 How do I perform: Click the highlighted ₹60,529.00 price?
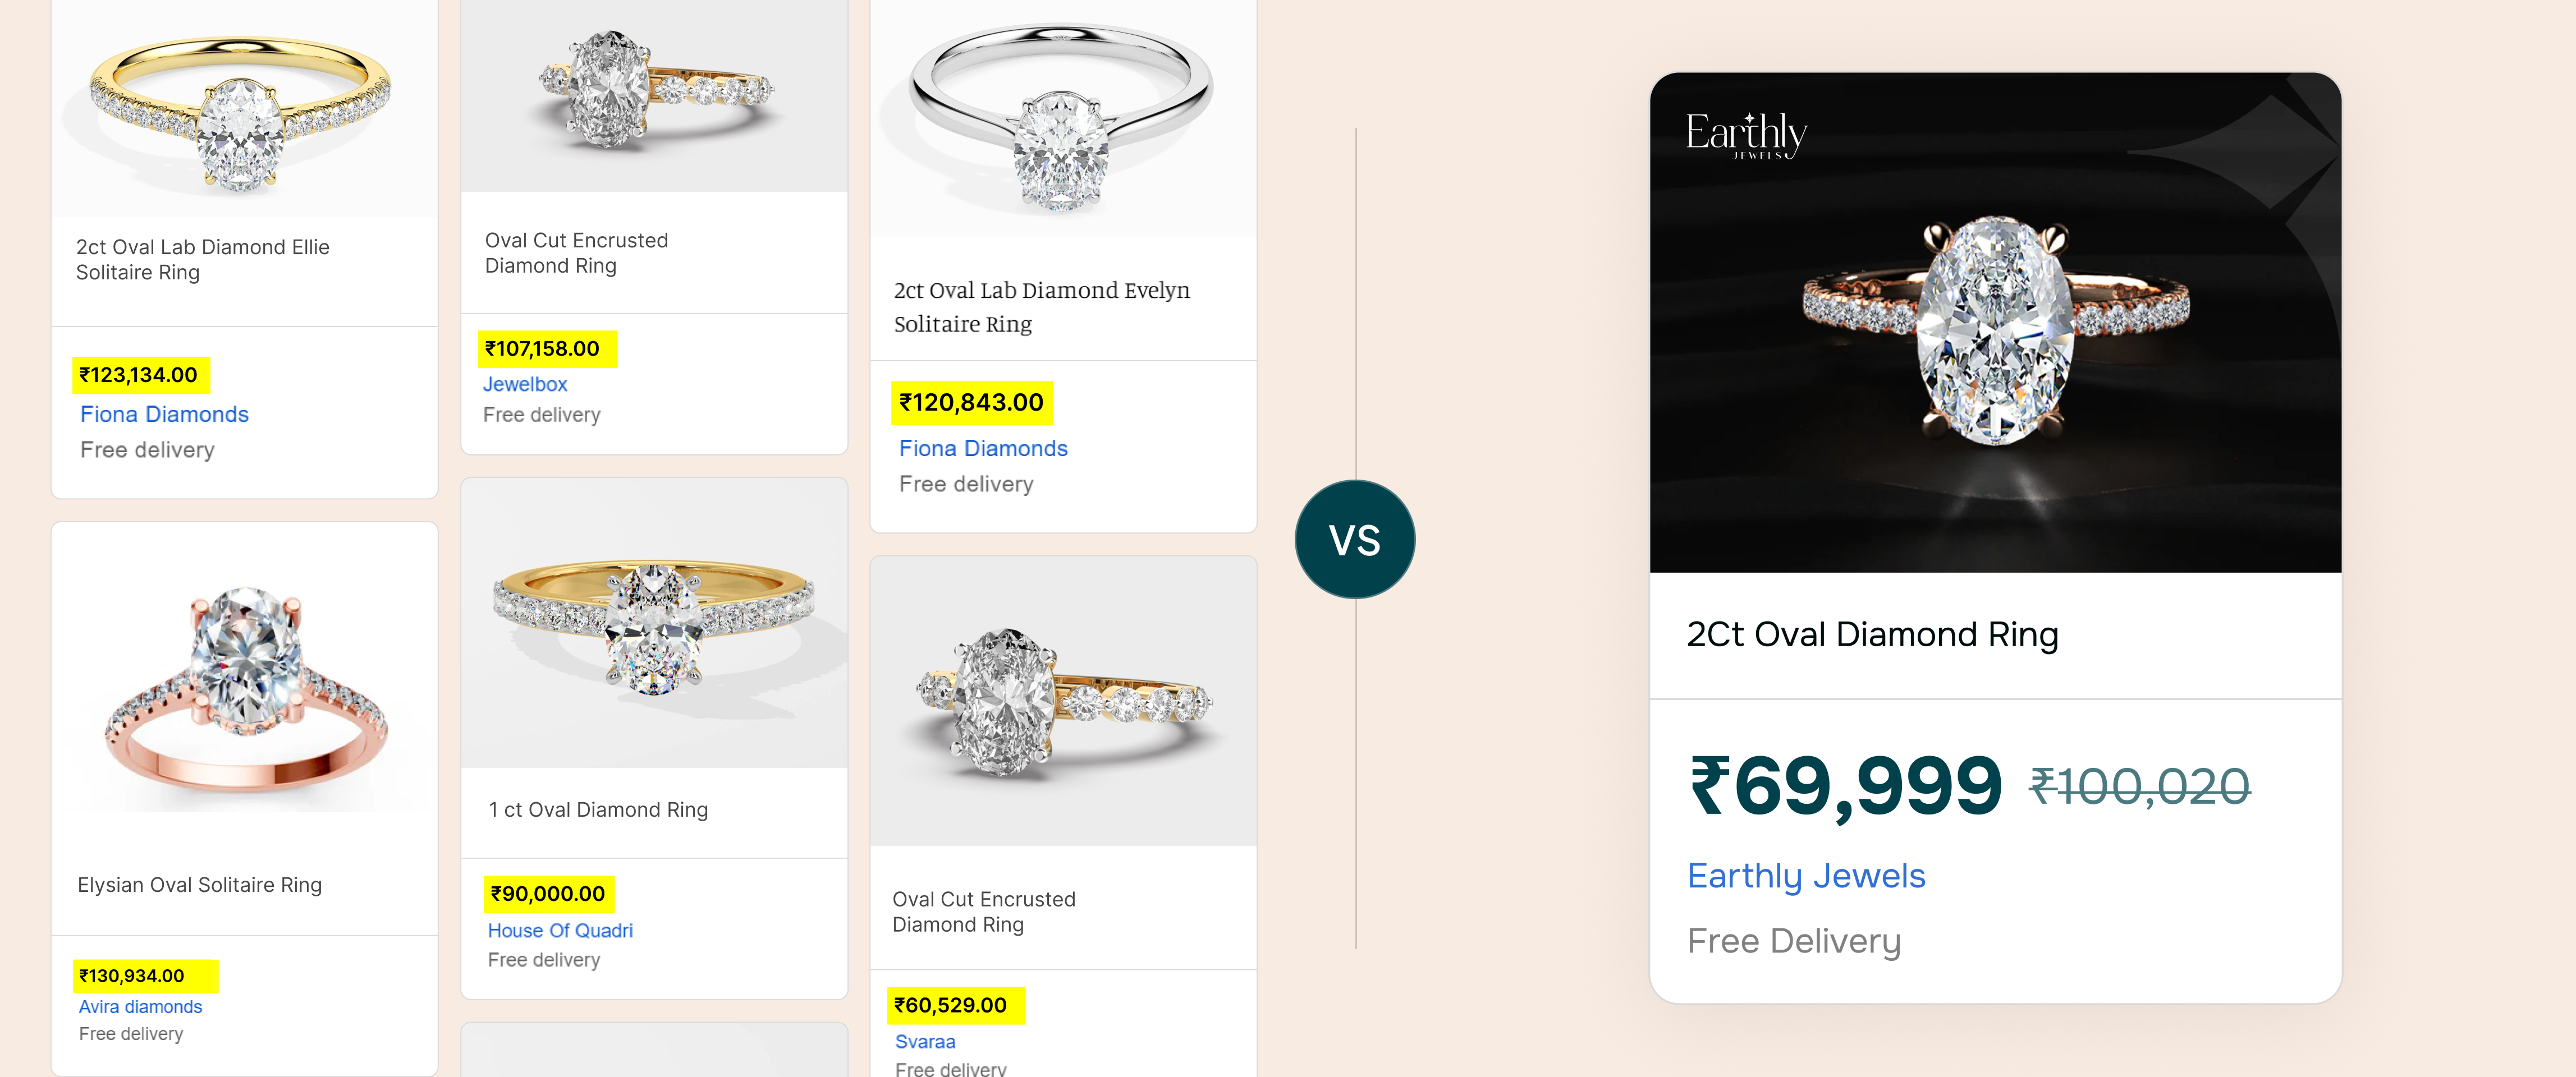pyautogui.click(x=951, y=1005)
